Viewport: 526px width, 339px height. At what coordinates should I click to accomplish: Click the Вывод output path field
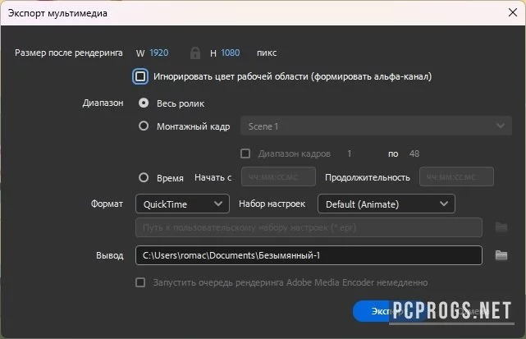coord(309,255)
